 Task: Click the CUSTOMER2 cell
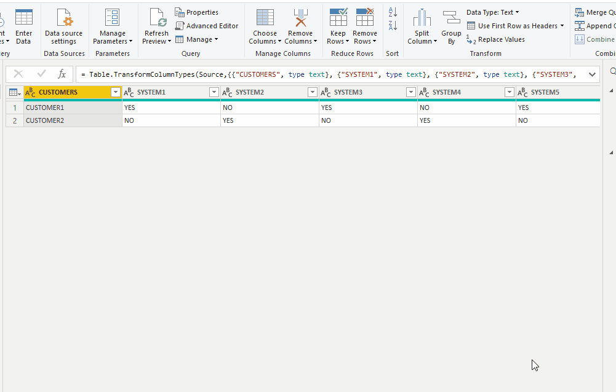coord(73,120)
